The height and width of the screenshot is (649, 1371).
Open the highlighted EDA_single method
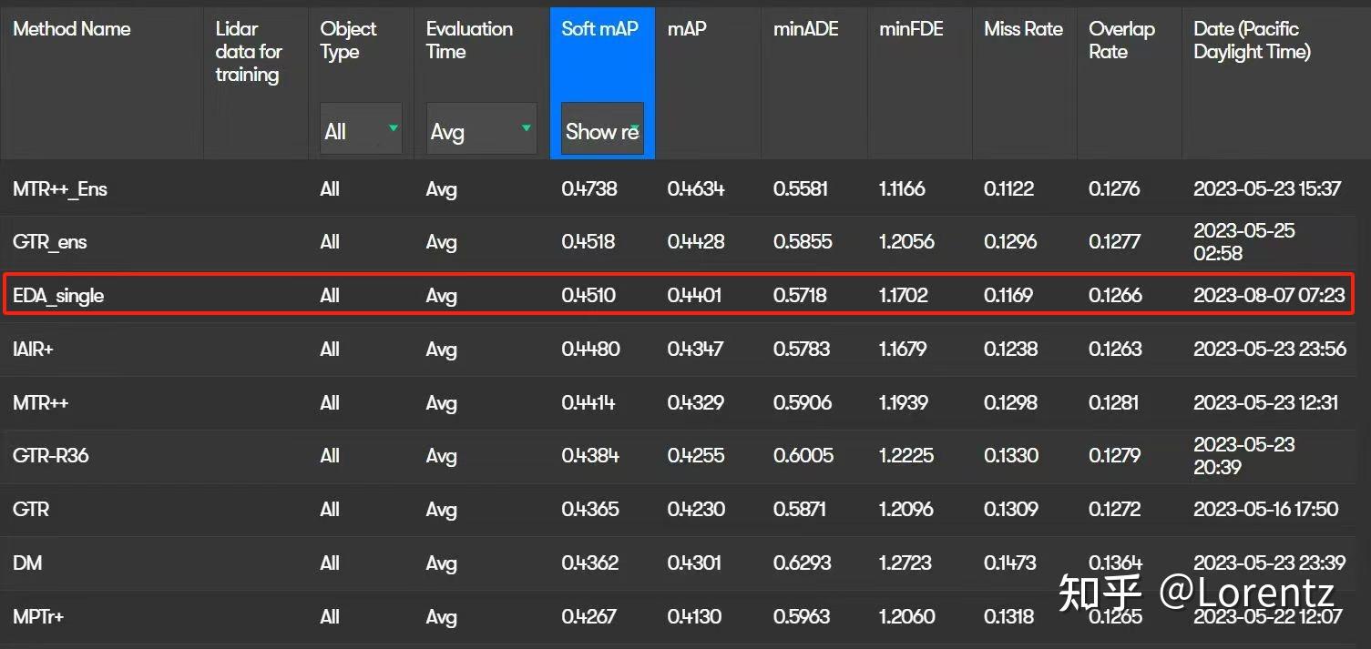coord(58,296)
